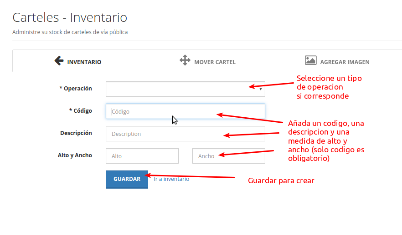Click the back arrow icon beside Inventario
Viewport: 402px width, 235px height.
[59, 61]
